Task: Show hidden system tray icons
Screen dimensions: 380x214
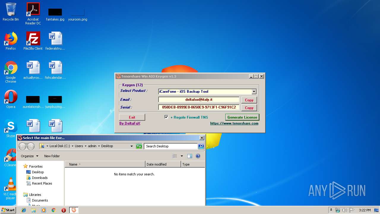Action: coord(331,210)
